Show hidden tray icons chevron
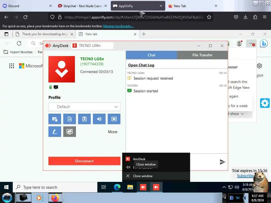This screenshot has height=203, width=271. coord(224,187)
